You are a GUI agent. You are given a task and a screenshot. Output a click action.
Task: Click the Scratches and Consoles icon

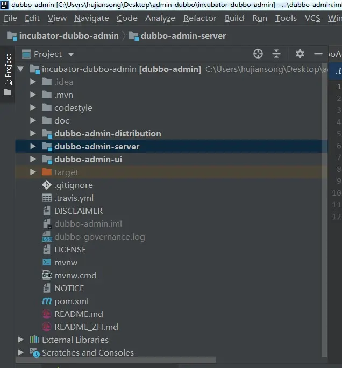34,352
